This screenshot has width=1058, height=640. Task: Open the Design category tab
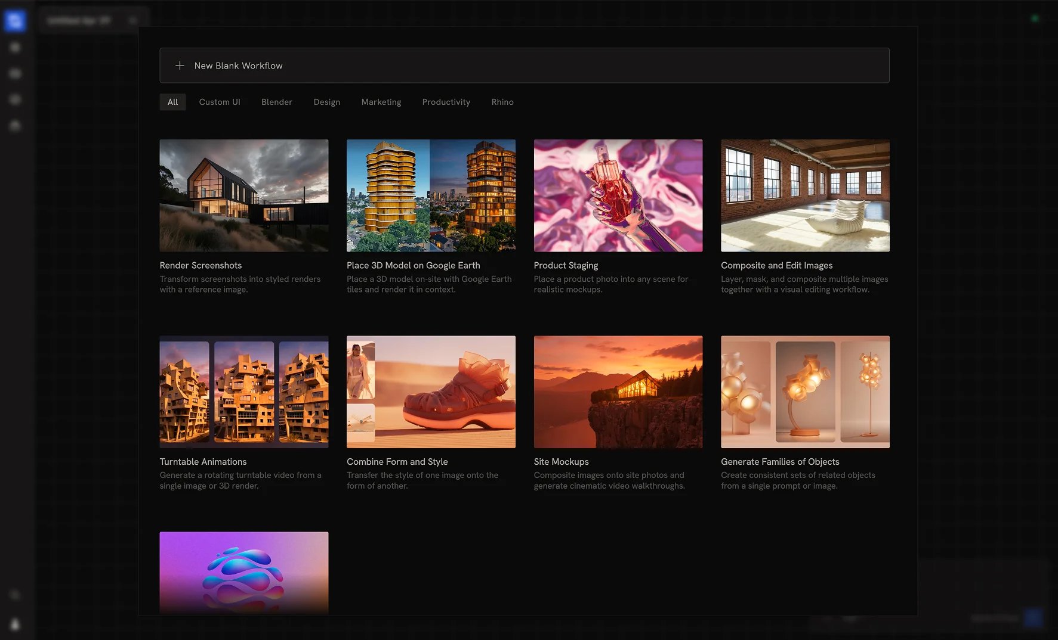click(x=327, y=102)
